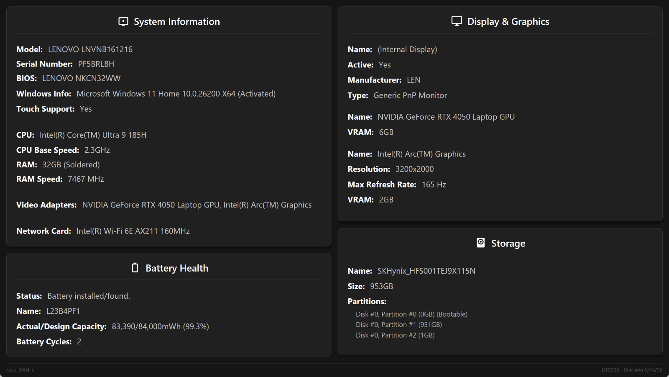
Task: Click storage Size 953GB
Action: 381,287
